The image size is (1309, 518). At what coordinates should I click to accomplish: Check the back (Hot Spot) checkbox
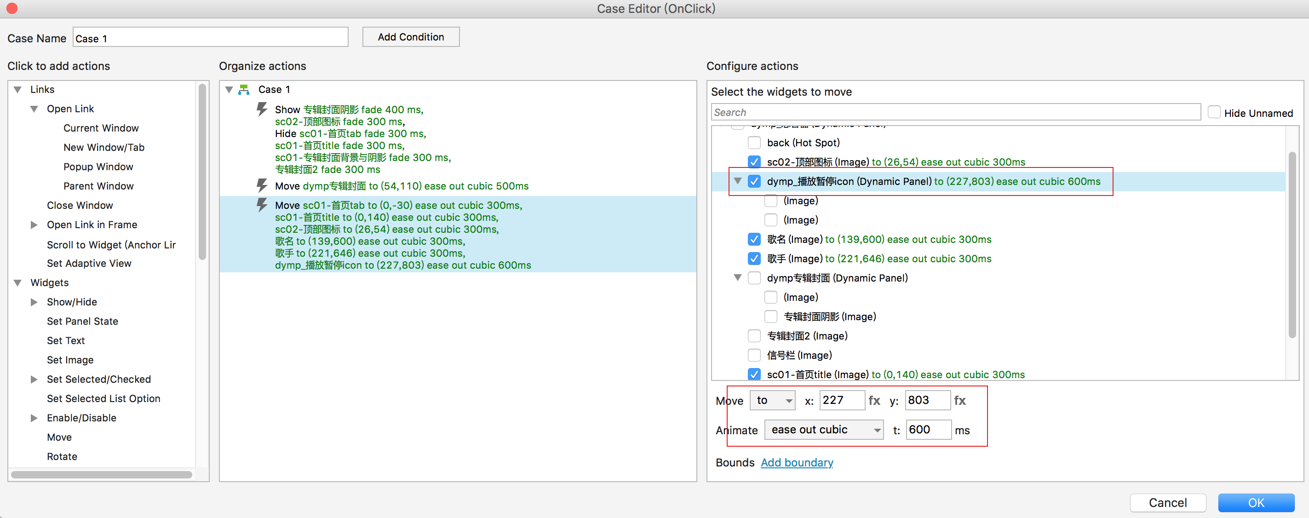tap(754, 142)
